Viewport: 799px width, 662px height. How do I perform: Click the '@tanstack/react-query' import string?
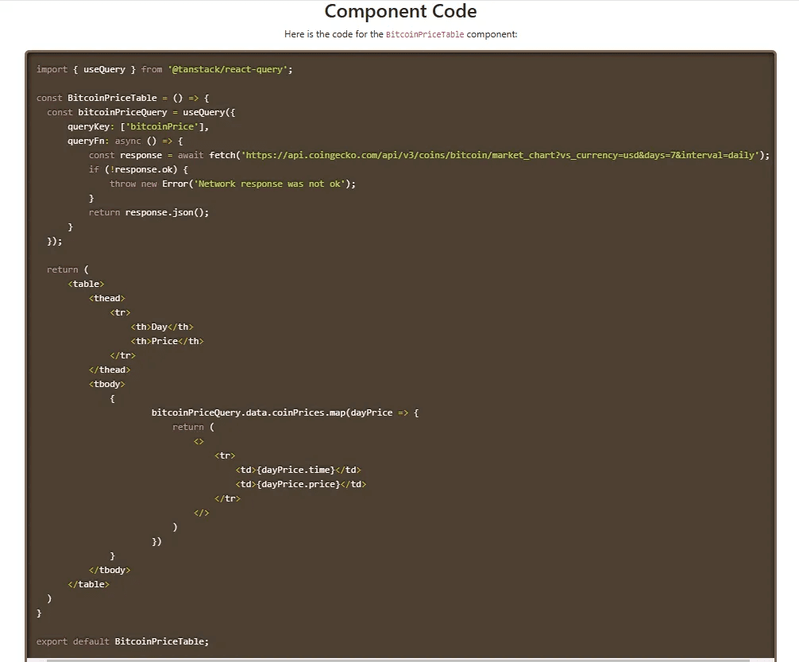230,69
